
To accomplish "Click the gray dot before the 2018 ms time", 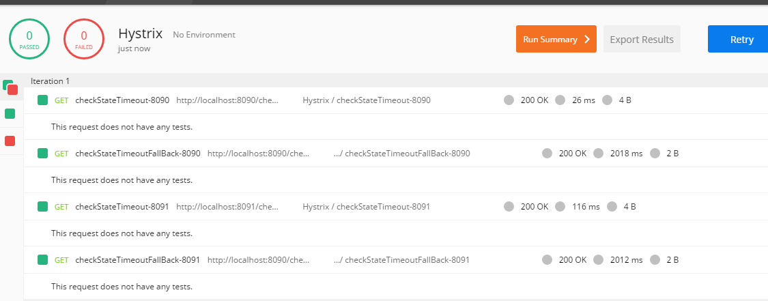I will pos(599,154).
